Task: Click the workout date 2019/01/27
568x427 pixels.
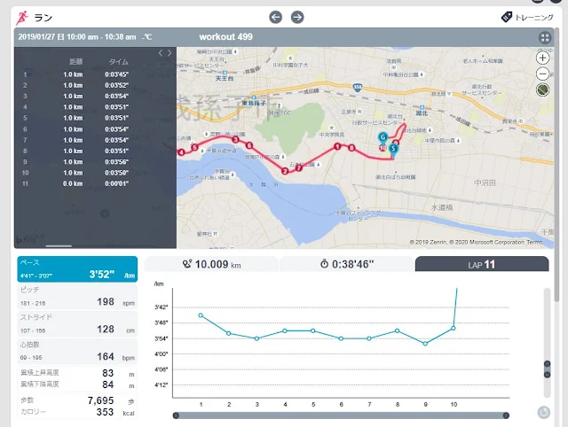Action: coord(37,37)
